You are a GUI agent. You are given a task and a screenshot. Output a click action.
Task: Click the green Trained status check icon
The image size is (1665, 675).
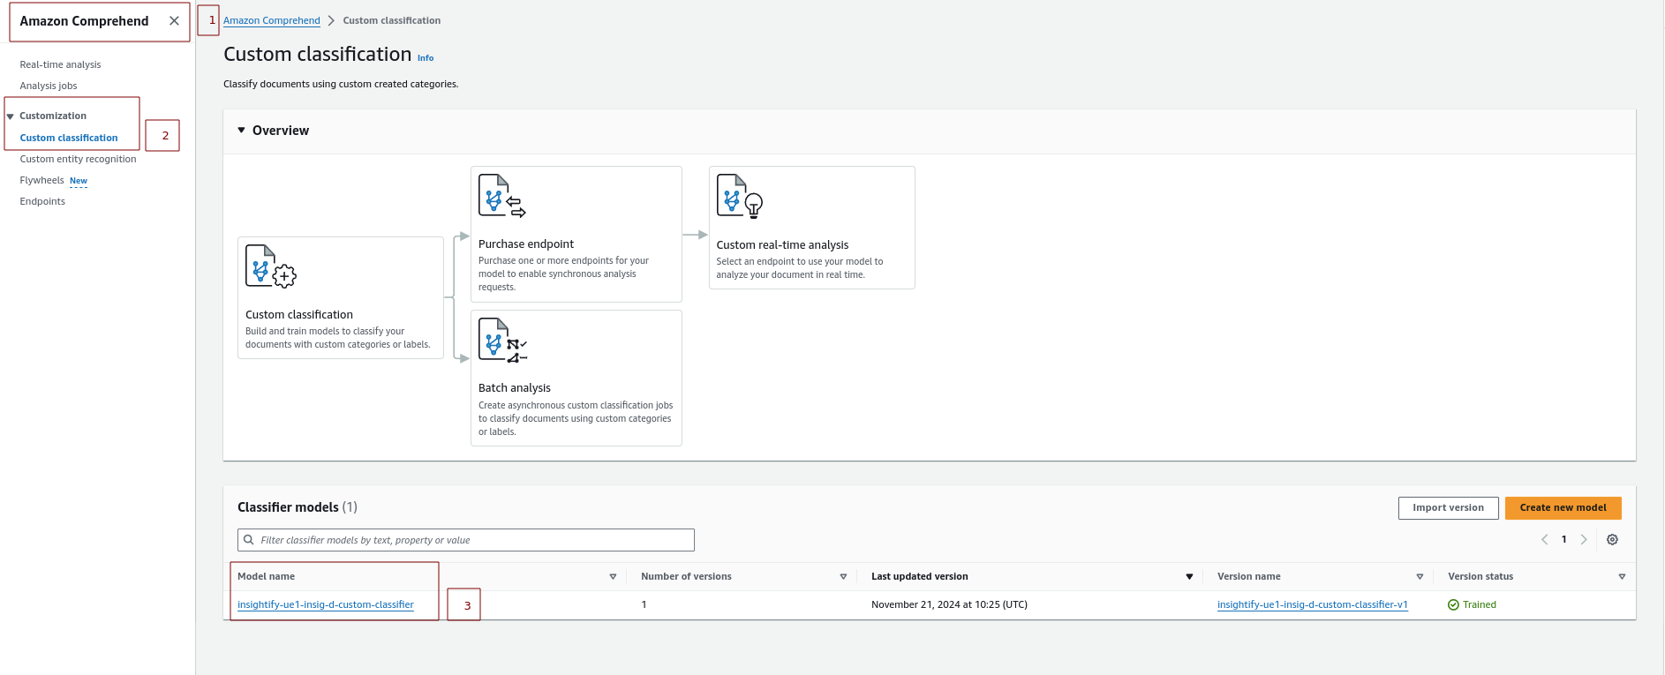[x=1453, y=605]
